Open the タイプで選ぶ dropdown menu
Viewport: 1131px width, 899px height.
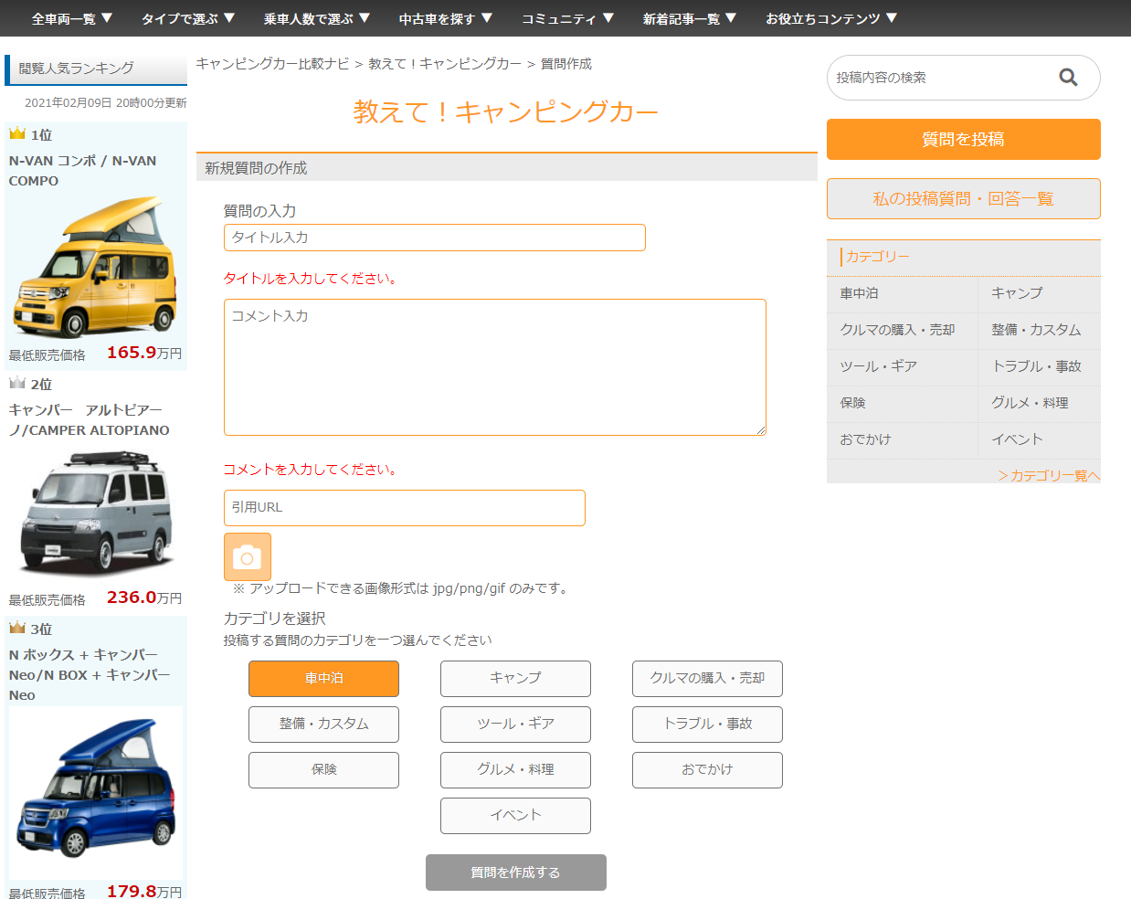pos(188,18)
